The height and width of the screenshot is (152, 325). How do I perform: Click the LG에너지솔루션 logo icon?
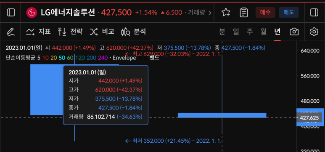[x=32, y=13]
